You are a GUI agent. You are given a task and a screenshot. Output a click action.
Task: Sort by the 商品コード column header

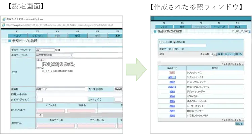pyautogui.click(x=172, y=68)
